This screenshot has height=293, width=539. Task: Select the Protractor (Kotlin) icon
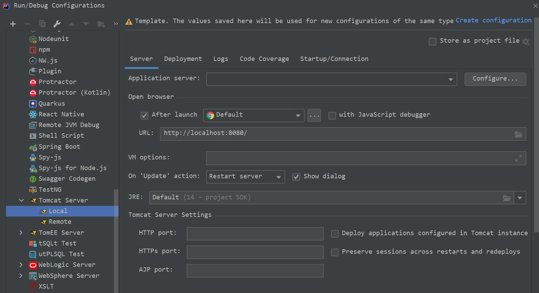click(x=33, y=93)
